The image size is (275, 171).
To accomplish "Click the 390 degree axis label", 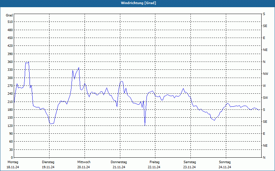I will click(10, 54).
